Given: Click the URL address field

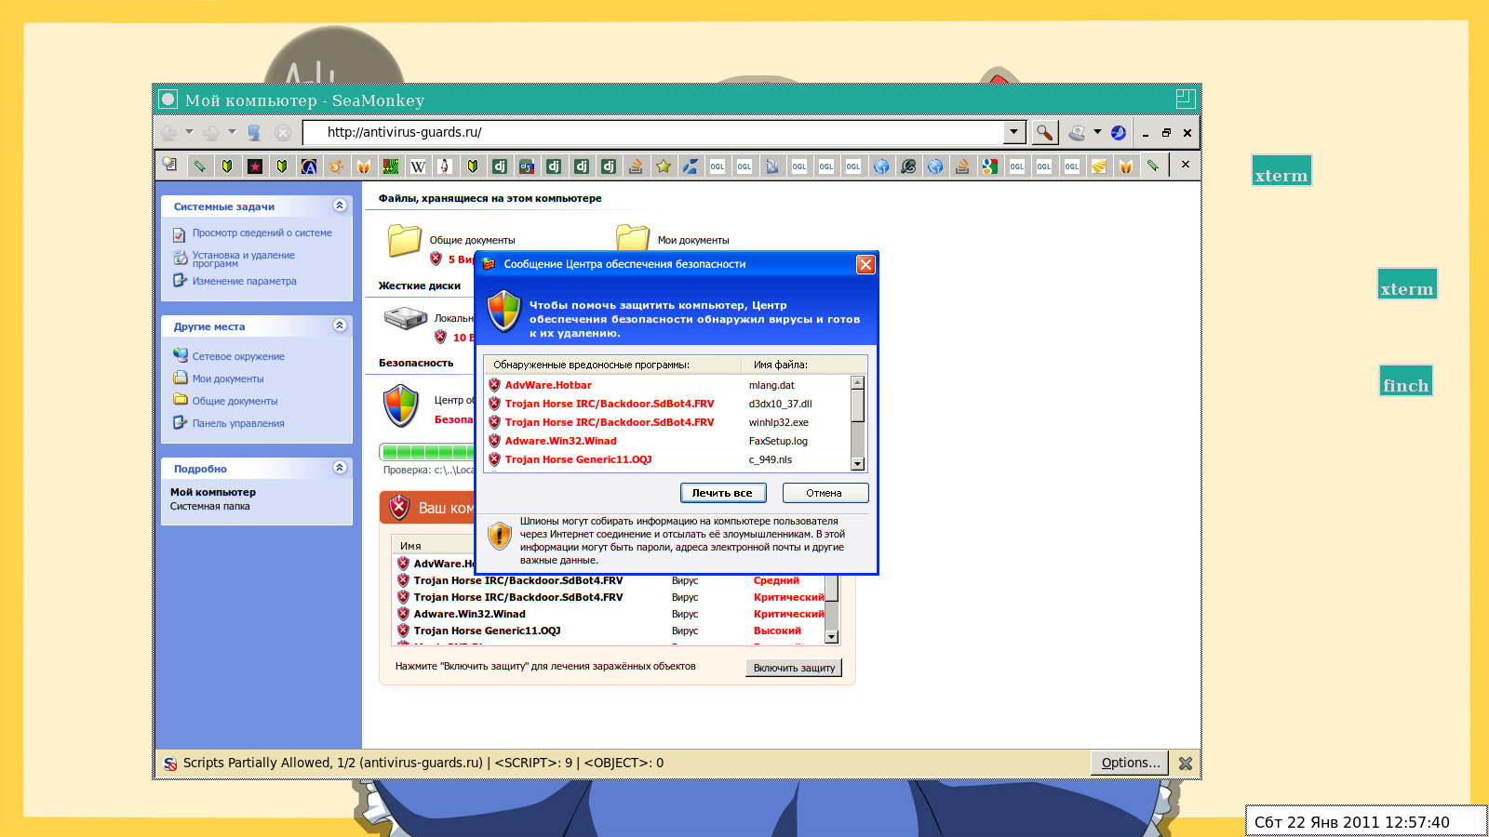Looking at the screenshot, I should click(x=653, y=132).
